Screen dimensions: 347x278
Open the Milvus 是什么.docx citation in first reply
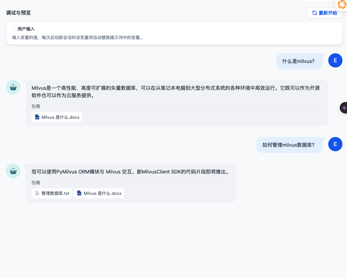[57, 117]
